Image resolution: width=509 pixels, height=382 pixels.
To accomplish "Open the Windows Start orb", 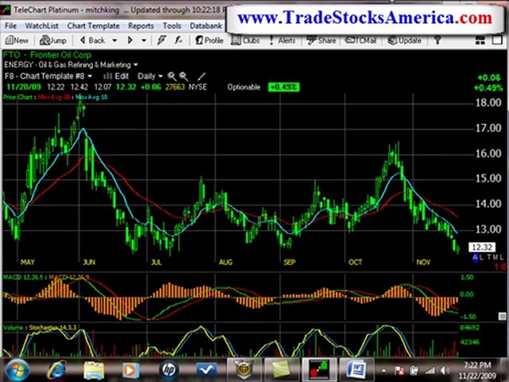I will (17, 370).
